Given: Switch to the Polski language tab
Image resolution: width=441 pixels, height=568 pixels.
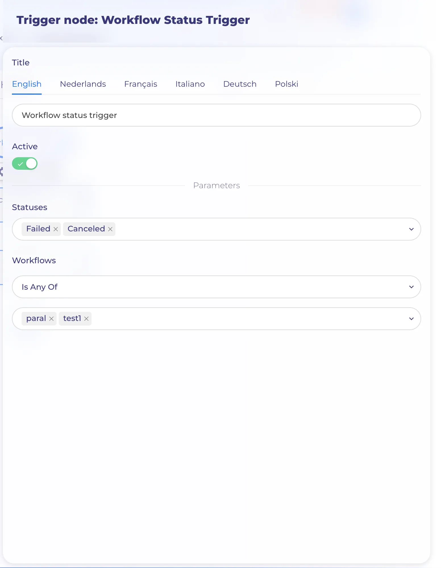Looking at the screenshot, I should tap(286, 84).
